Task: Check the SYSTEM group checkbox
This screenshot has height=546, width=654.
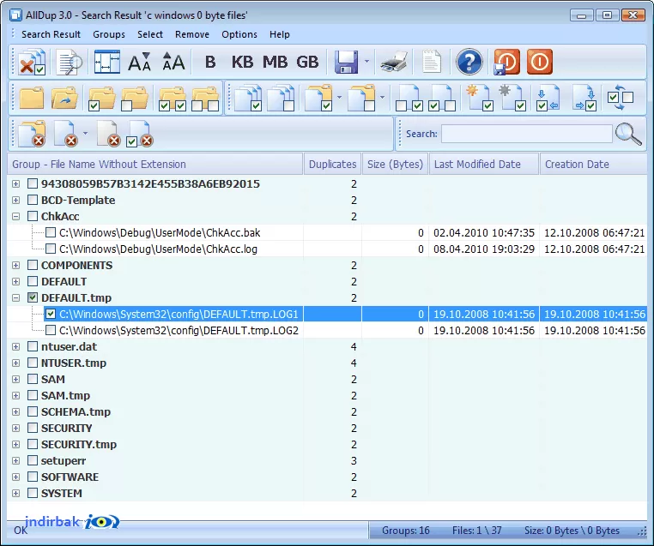Action: click(33, 493)
